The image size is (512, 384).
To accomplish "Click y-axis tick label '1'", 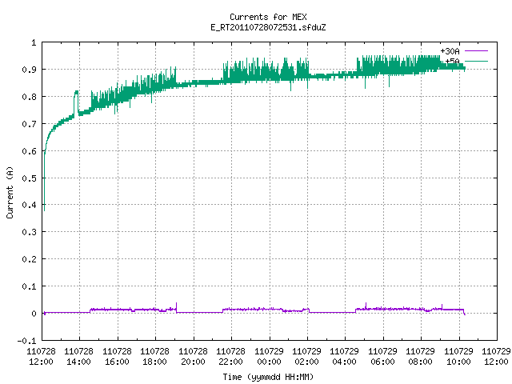I will click(x=34, y=42).
